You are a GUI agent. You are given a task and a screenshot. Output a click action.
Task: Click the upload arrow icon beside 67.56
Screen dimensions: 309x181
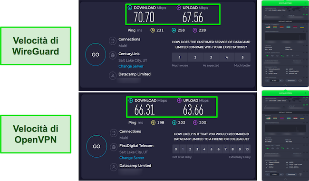pos(179,8)
